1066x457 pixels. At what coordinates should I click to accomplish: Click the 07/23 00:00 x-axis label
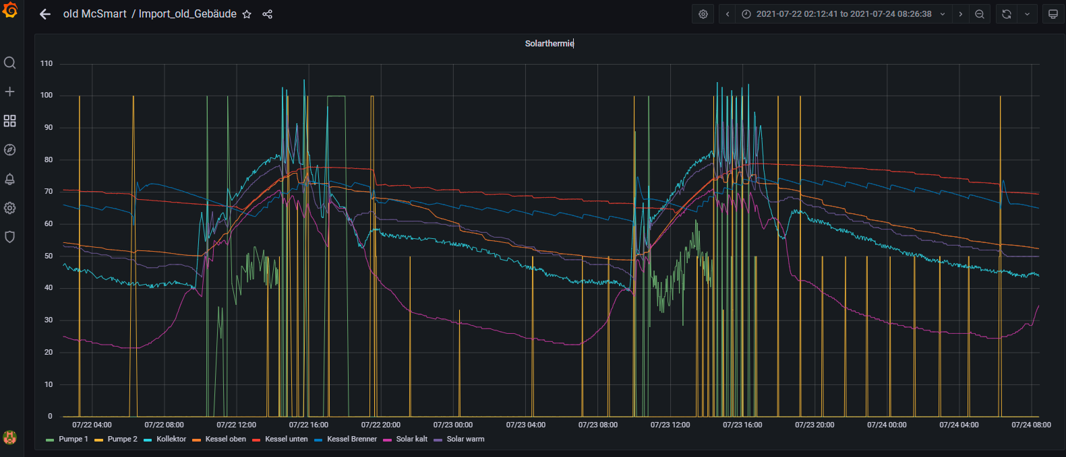(453, 425)
